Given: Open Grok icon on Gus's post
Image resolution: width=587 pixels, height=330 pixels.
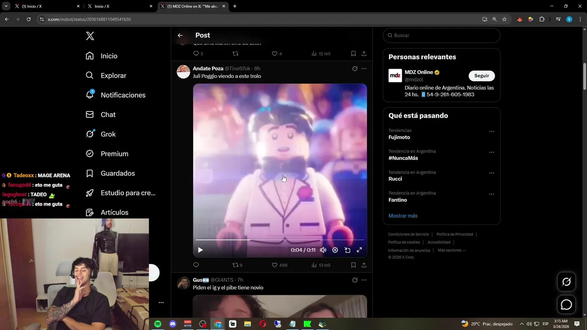Looking at the screenshot, I should 354,280.
